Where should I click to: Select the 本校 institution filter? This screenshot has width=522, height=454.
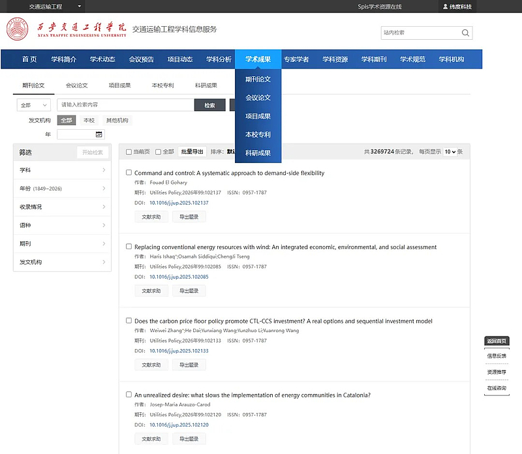coord(89,120)
